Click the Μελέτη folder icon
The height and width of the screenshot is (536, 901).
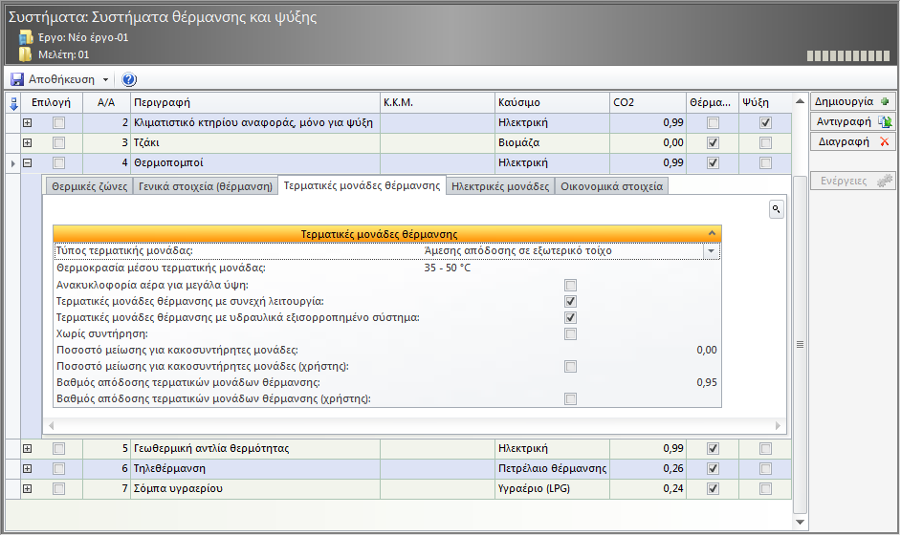(x=25, y=54)
